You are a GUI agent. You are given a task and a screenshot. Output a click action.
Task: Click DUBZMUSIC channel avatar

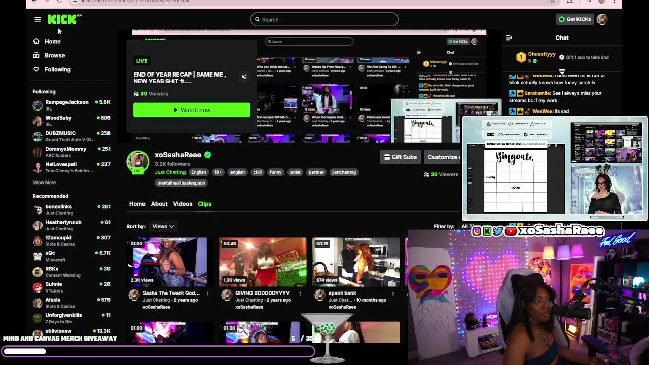click(x=38, y=136)
